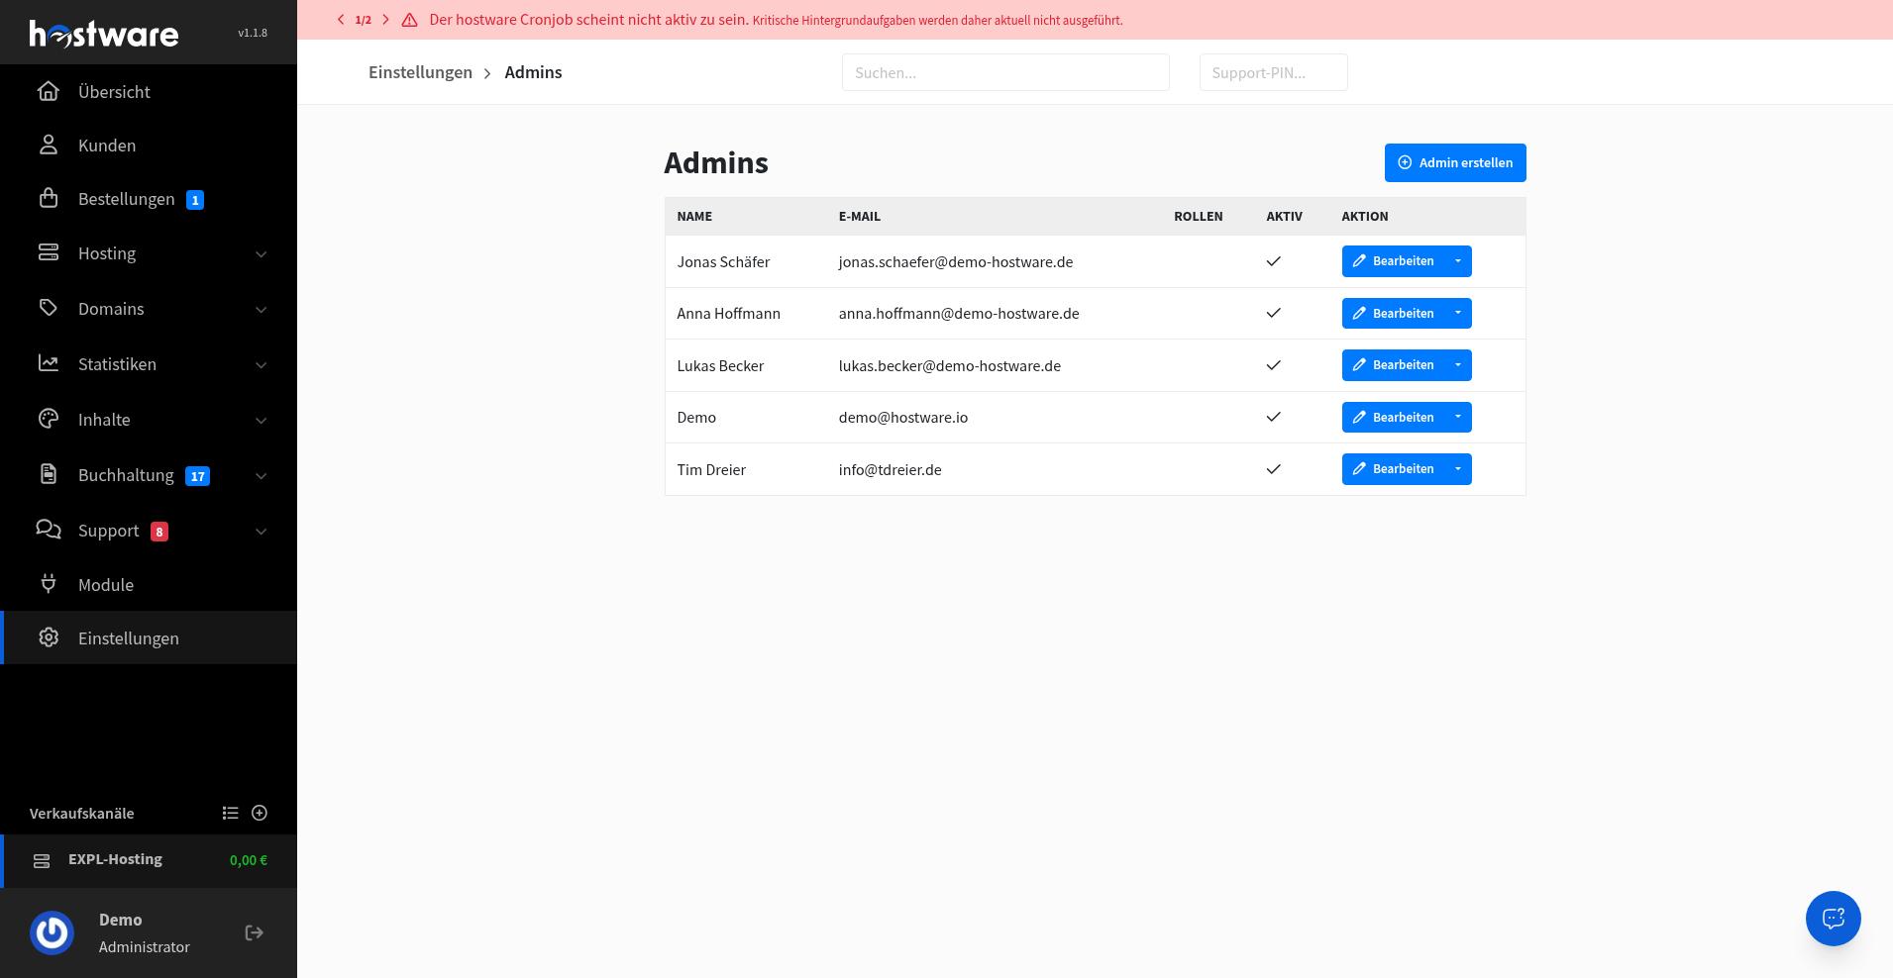Click email jonas.schaefer@demo-hostware.de
The width and height of the screenshot is (1893, 978).
956,262
